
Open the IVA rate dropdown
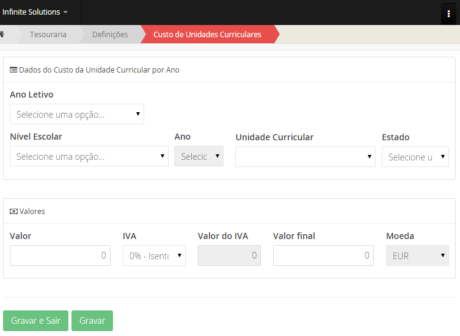click(x=154, y=256)
